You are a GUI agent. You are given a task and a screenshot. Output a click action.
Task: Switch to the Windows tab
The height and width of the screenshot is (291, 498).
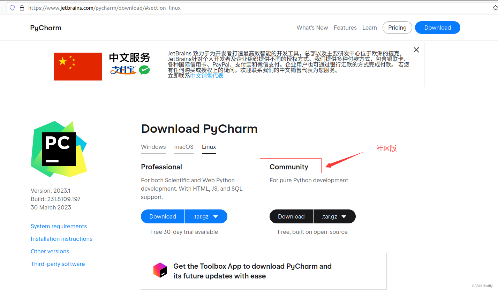coord(153,147)
